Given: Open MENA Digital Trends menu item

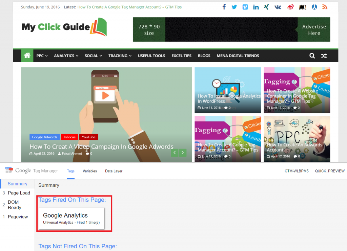Looking at the screenshot, I should (x=238, y=56).
